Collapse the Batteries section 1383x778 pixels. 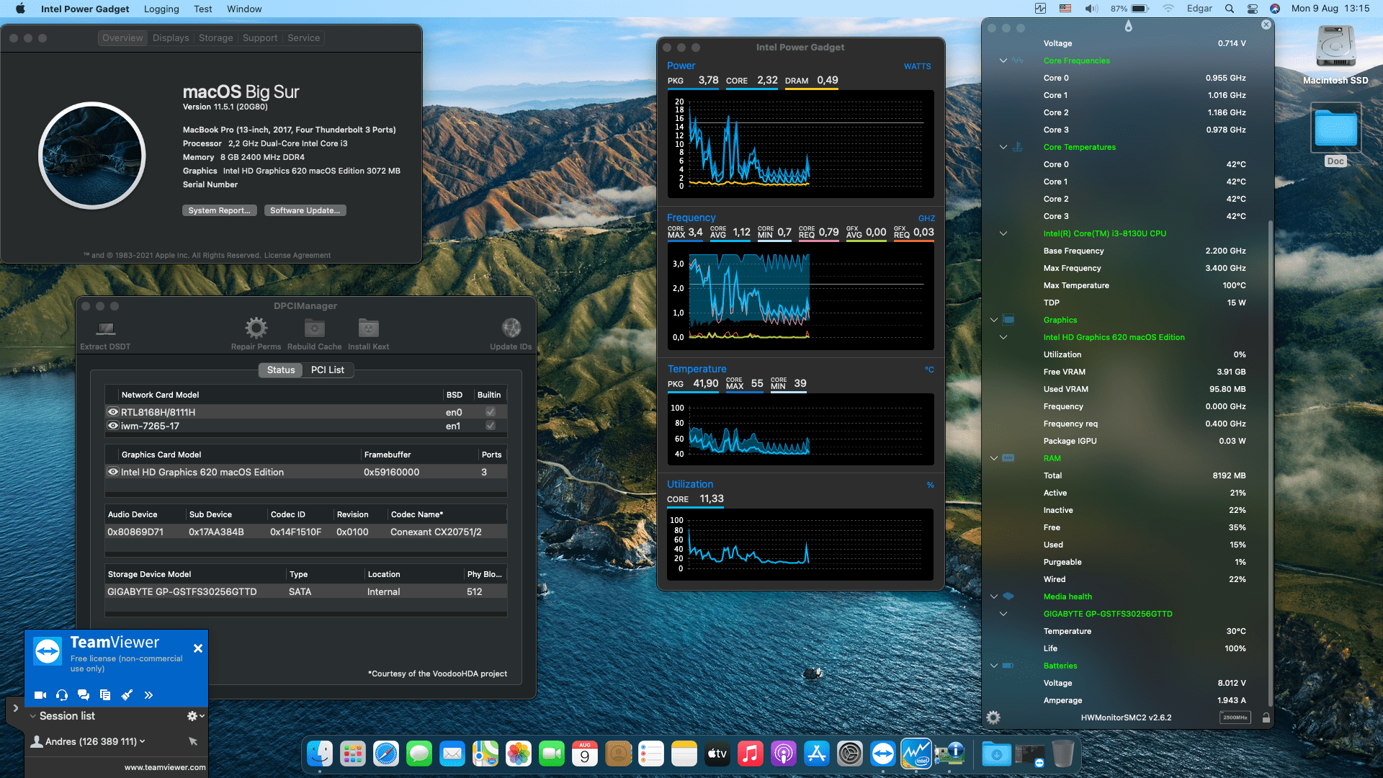tap(994, 666)
